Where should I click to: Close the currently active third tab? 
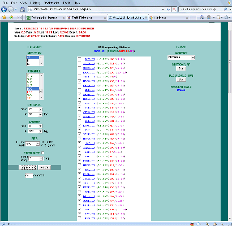(x=146, y=18)
